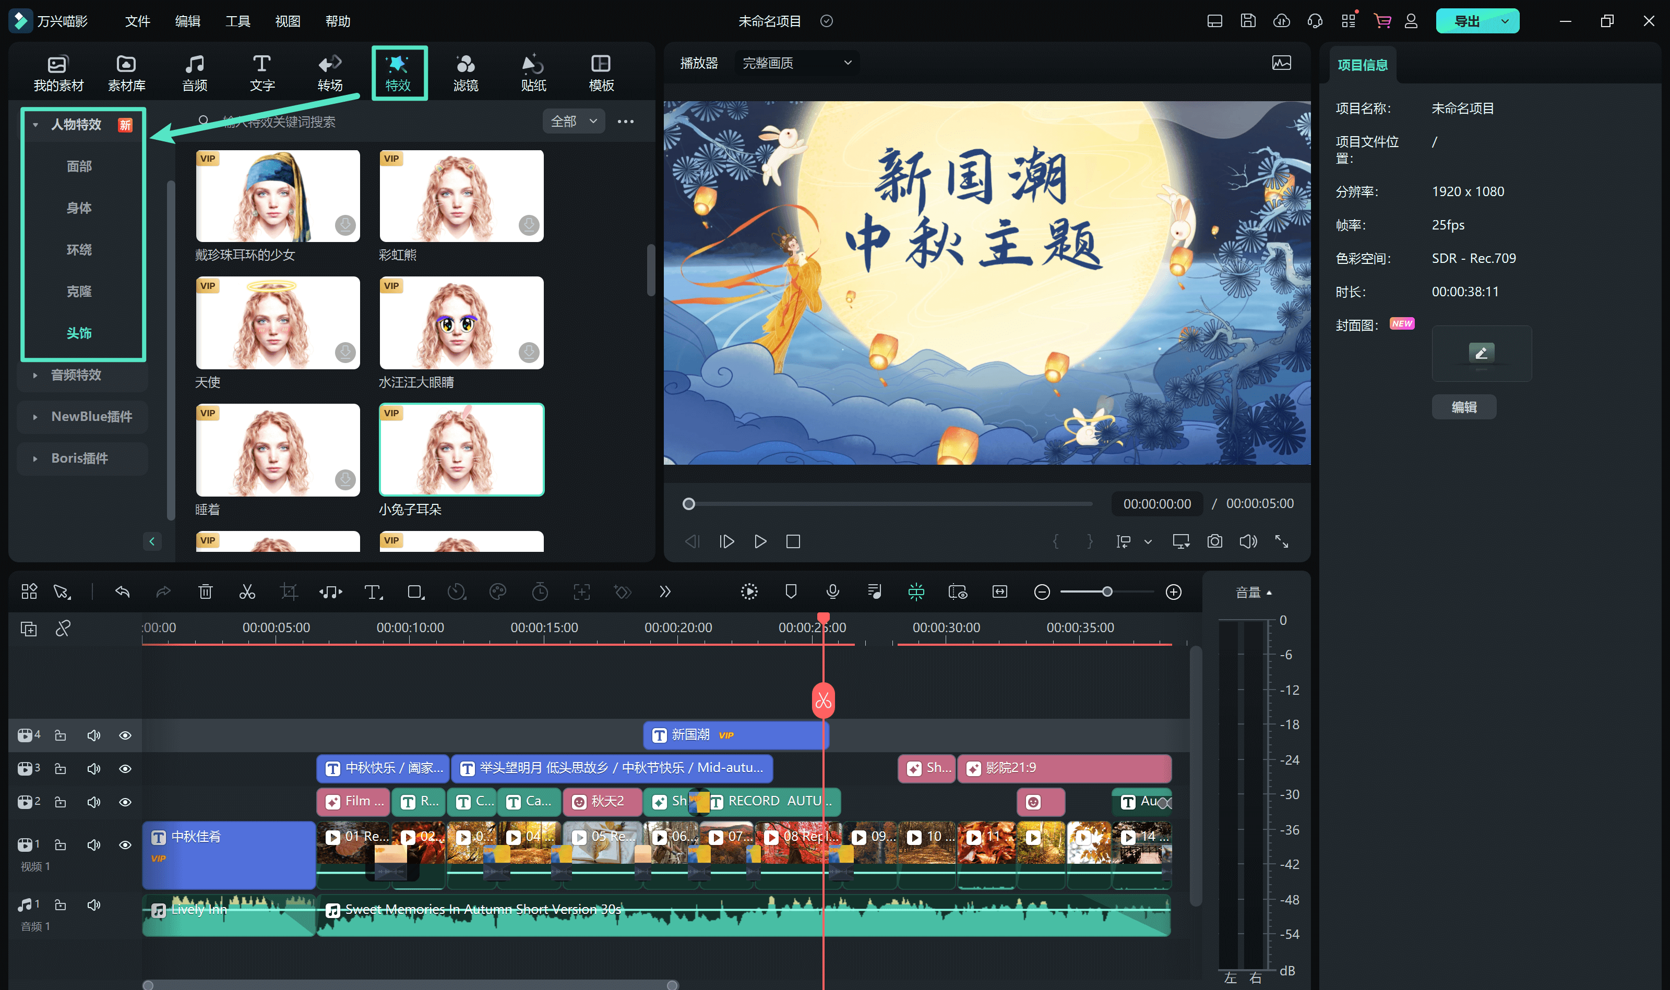Screen dimensions: 1670x990
Task: Open the voiceover recording microphone tool
Action: [x=832, y=591]
